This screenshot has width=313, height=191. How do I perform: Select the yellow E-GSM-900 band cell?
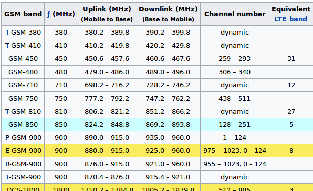pos(23,151)
